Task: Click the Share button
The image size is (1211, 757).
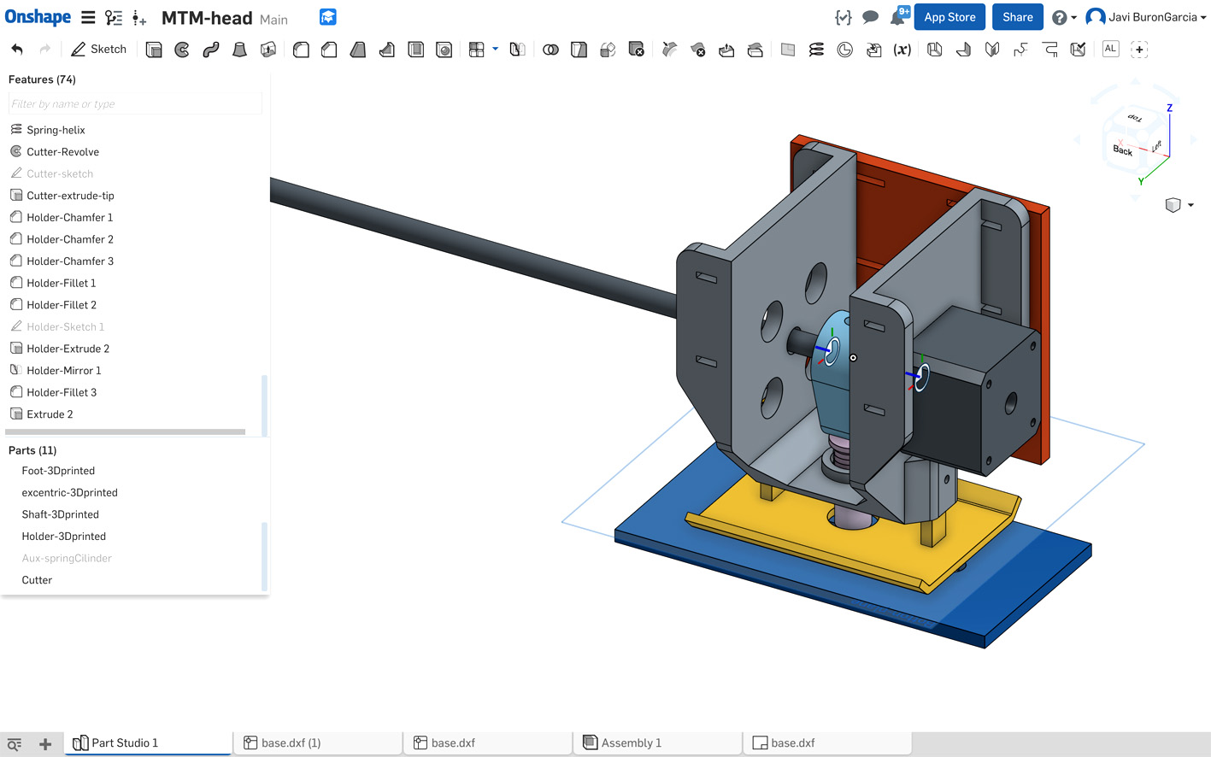Action: coord(1017,17)
